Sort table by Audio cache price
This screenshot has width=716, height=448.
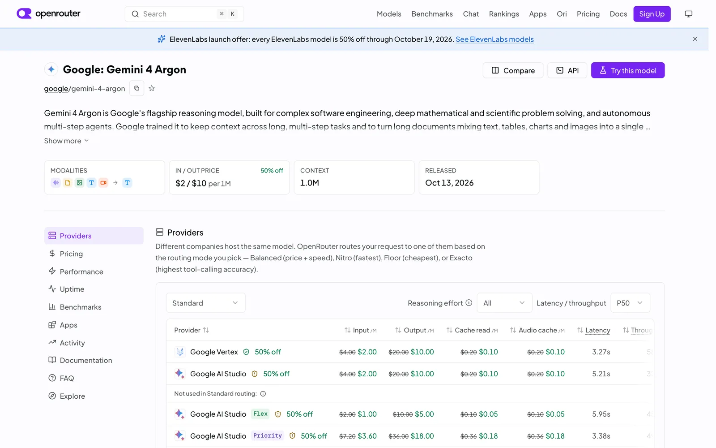pyautogui.click(x=537, y=330)
